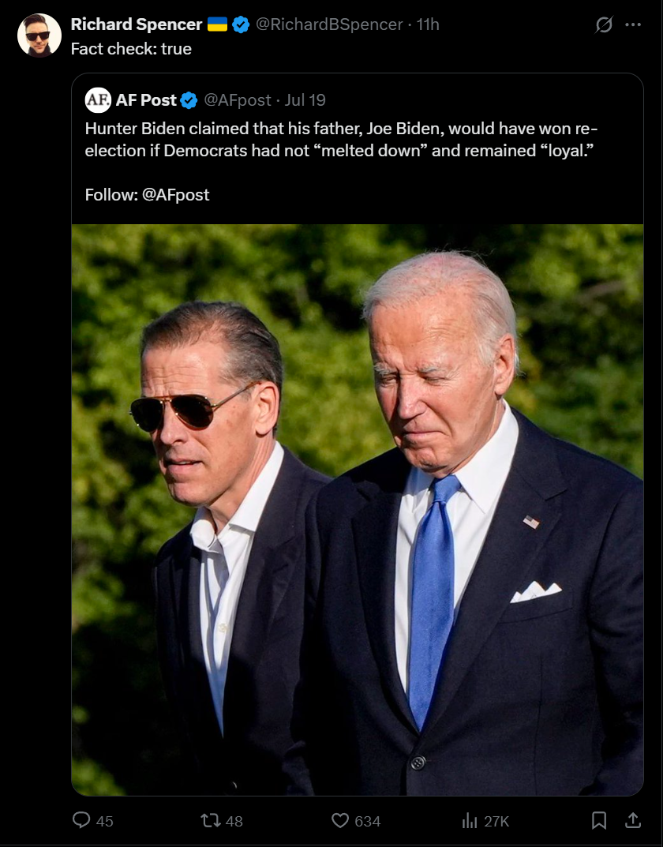Viewport: 663px width, 847px height.
Task: Open the 11h timestamp link
Action: pyautogui.click(x=428, y=24)
